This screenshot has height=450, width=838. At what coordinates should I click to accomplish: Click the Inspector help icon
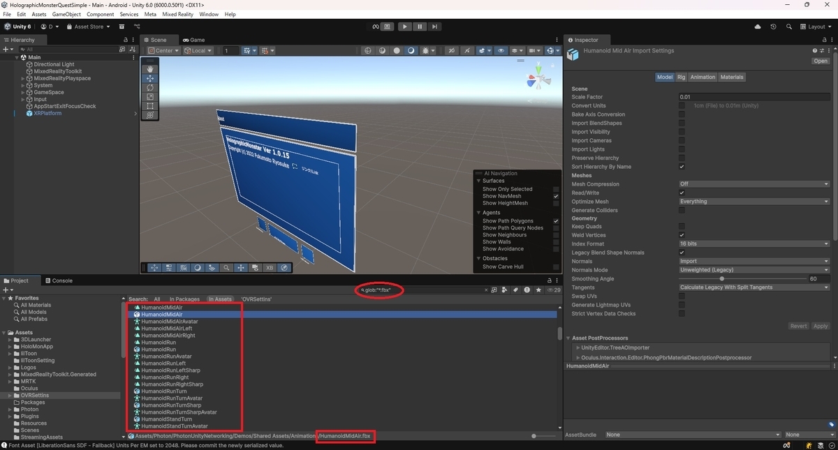click(x=814, y=51)
